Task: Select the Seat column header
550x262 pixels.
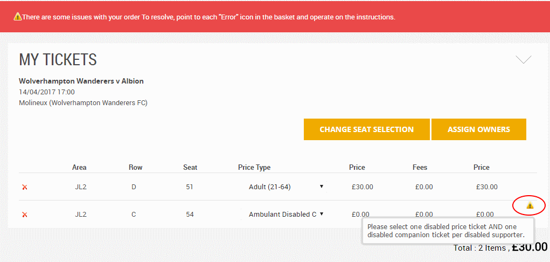Action: 190,167
